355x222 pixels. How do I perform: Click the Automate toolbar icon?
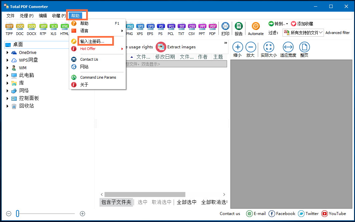[256, 27]
